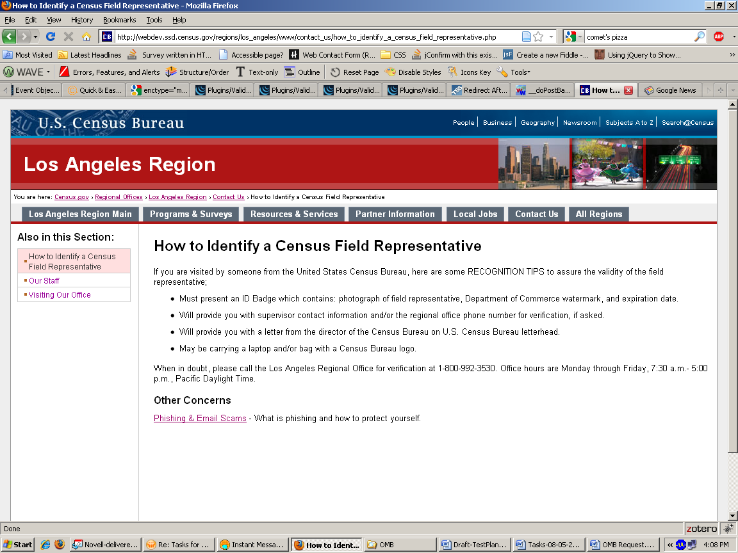The image size is (738, 553).
Task: Open the All Regions nav tab
Action: [599, 214]
